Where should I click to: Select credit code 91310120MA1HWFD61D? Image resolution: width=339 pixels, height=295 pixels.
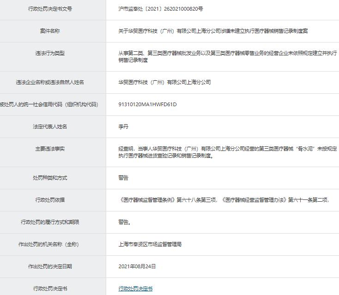point(147,105)
